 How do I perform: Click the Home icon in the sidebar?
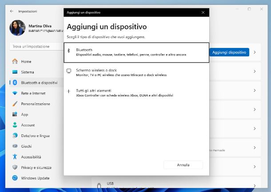click(x=15, y=61)
